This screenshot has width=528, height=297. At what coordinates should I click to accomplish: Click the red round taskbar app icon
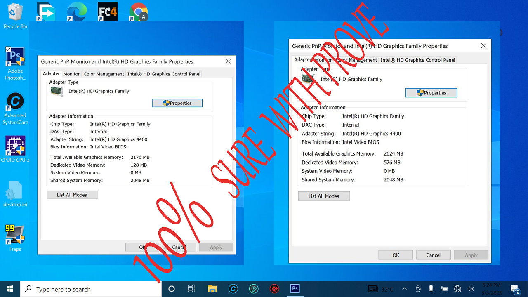click(274, 289)
